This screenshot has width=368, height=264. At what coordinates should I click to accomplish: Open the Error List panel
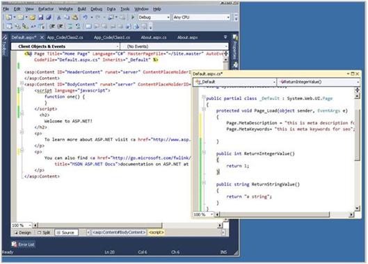23,245
